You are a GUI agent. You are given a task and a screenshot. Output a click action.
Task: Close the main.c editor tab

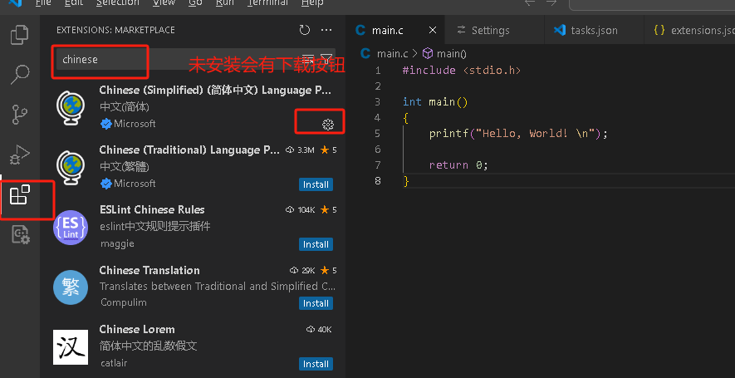pyautogui.click(x=433, y=31)
